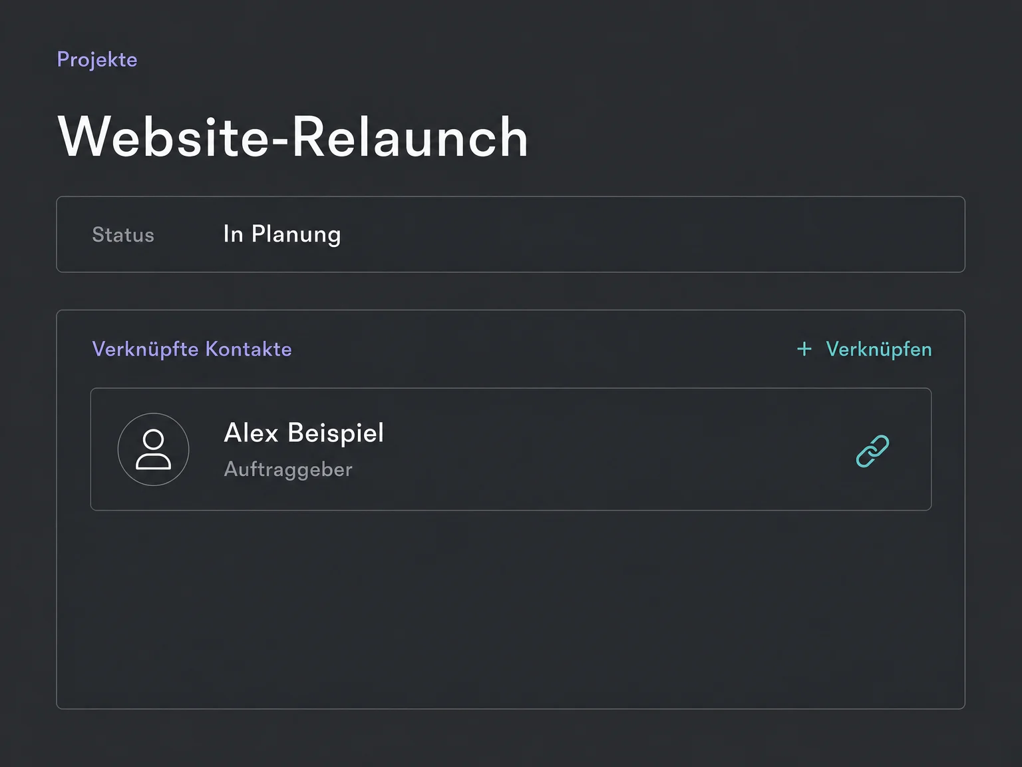
Task: Click the plus icon beside Verknüpfen
Action: pos(804,349)
